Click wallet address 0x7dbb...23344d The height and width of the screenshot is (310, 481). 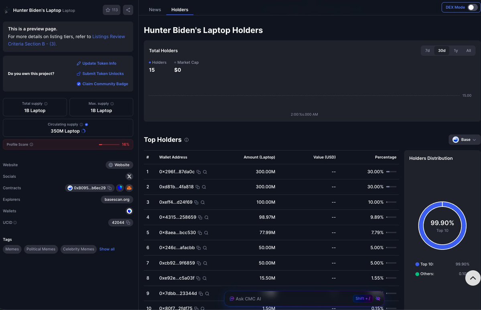pyautogui.click(x=178, y=294)
